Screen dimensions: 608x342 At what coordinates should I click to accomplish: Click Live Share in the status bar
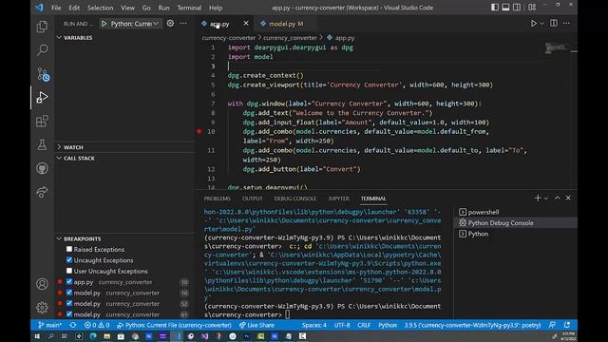coord(256,325)
